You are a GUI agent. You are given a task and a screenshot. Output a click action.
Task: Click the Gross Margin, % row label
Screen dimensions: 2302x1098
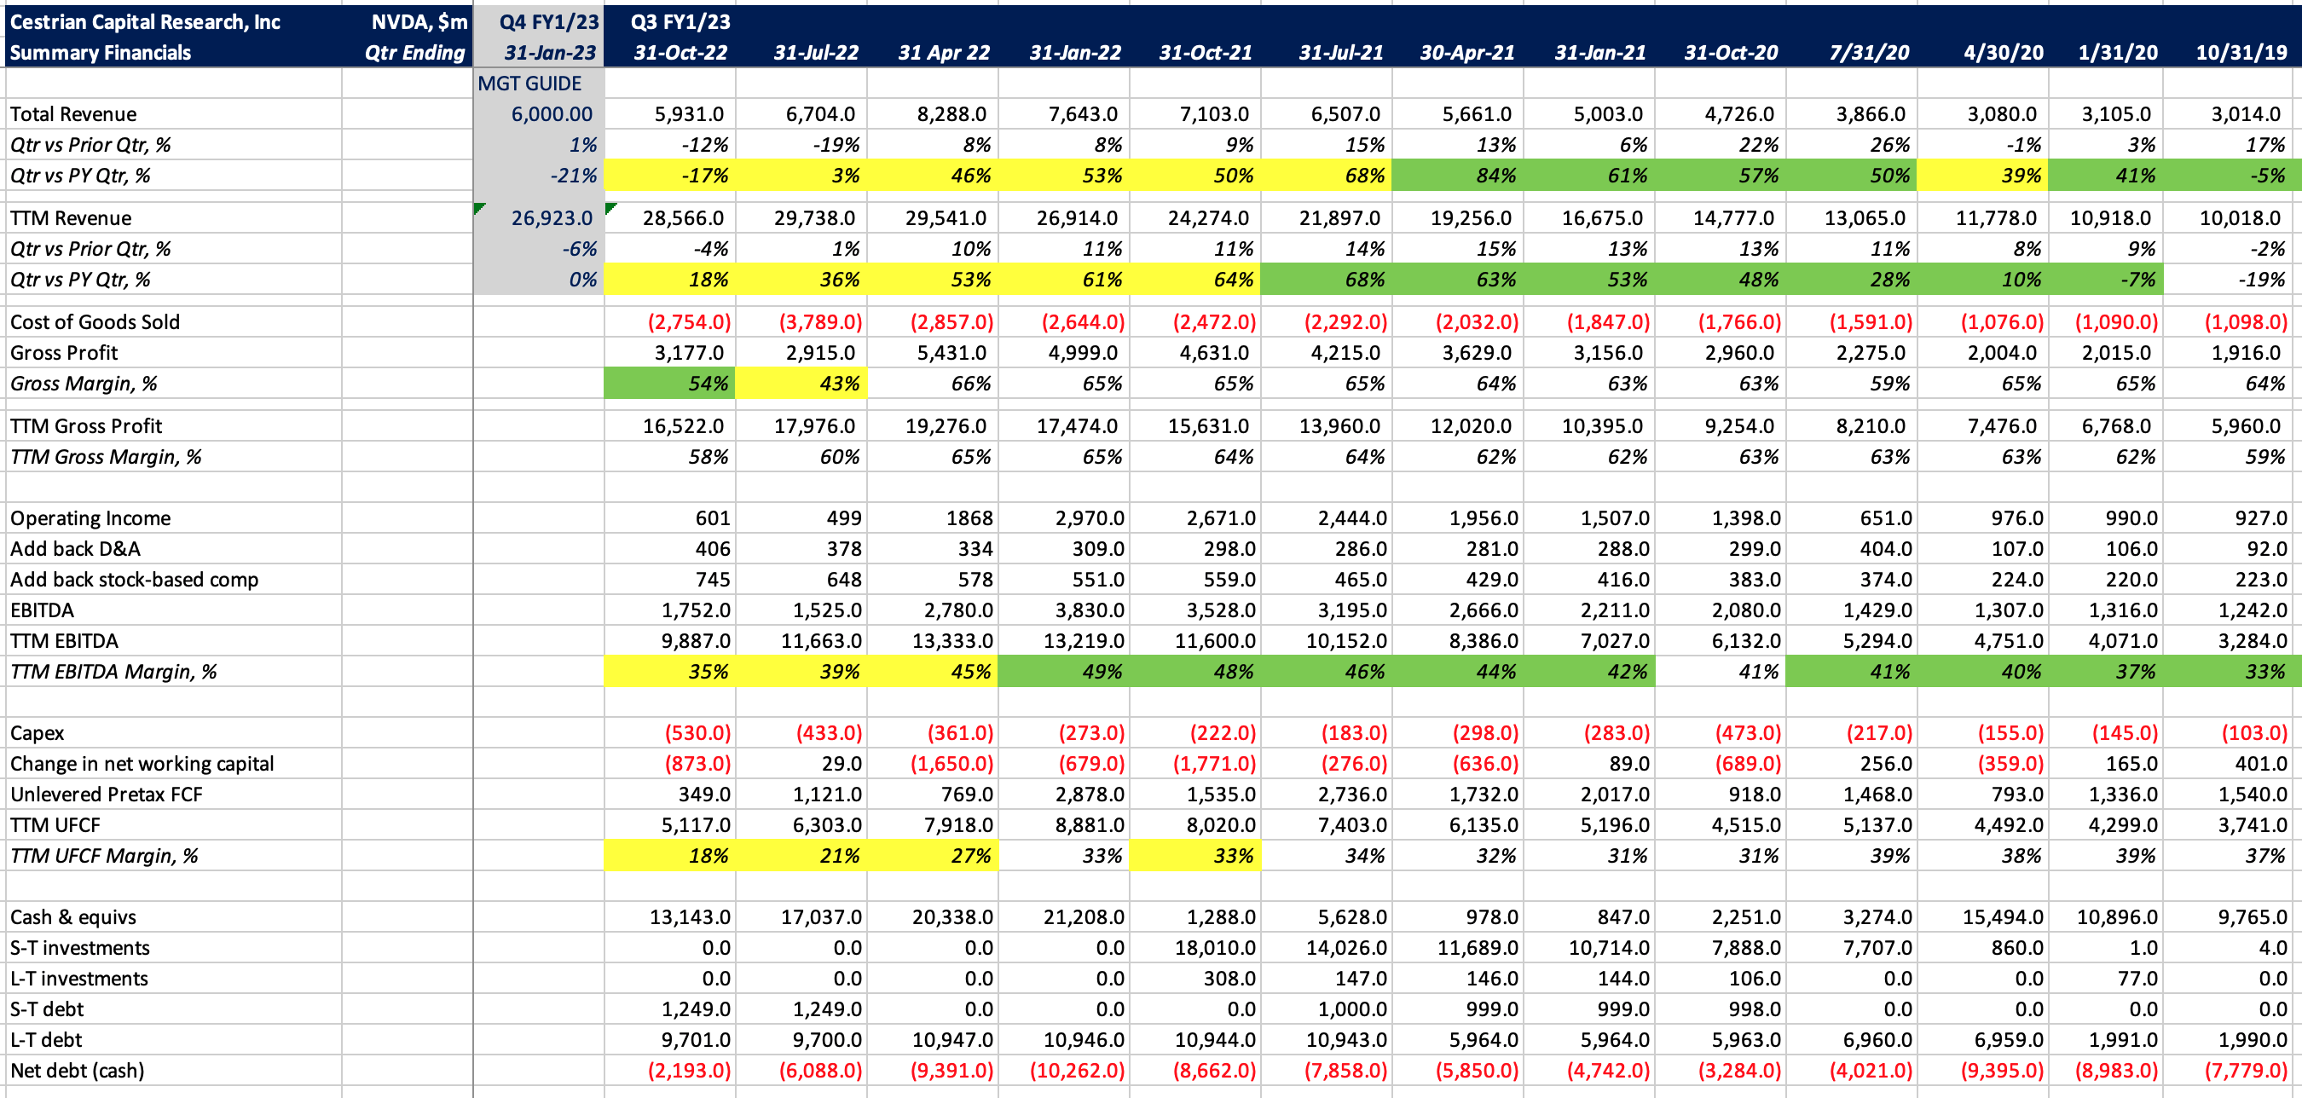[x=83, y=384]
